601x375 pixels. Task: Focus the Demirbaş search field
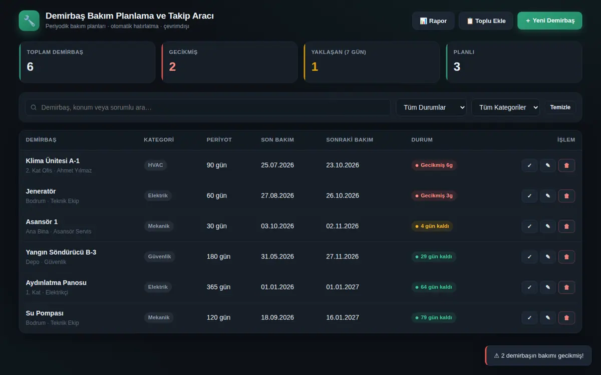click(x=208, y=107)
